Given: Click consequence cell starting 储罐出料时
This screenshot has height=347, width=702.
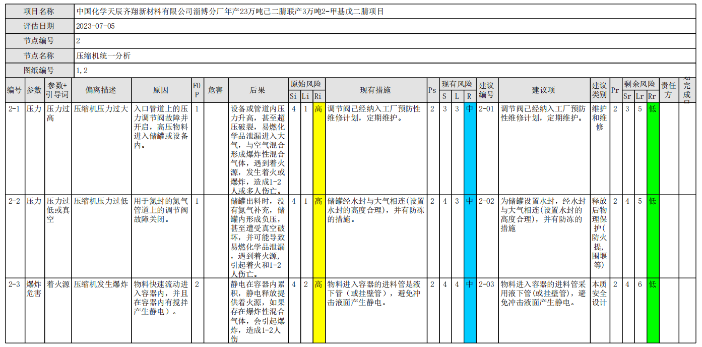Looking at the screenshot, I should click(x=258, y=235).
